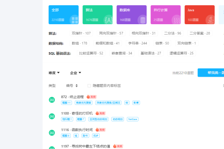Open 题解·7 tag under problem 1100
Image resolution: width=224 pixels, height=149 pixels.
point(81,119)
